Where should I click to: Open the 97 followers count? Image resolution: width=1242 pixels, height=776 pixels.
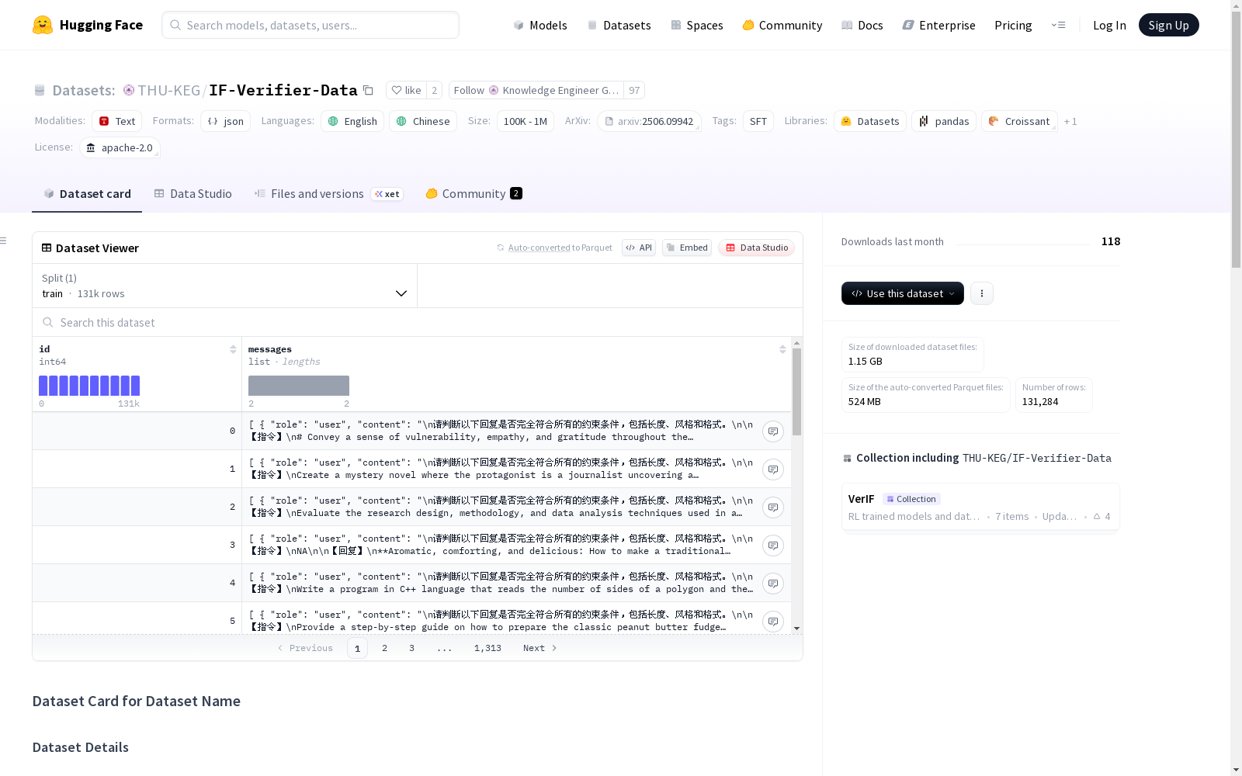(634, 91)
